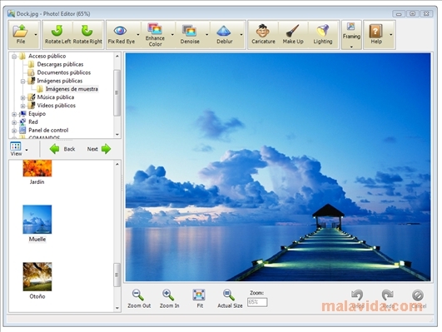Open the File dropdown arrow

click(x=36, y=35)
